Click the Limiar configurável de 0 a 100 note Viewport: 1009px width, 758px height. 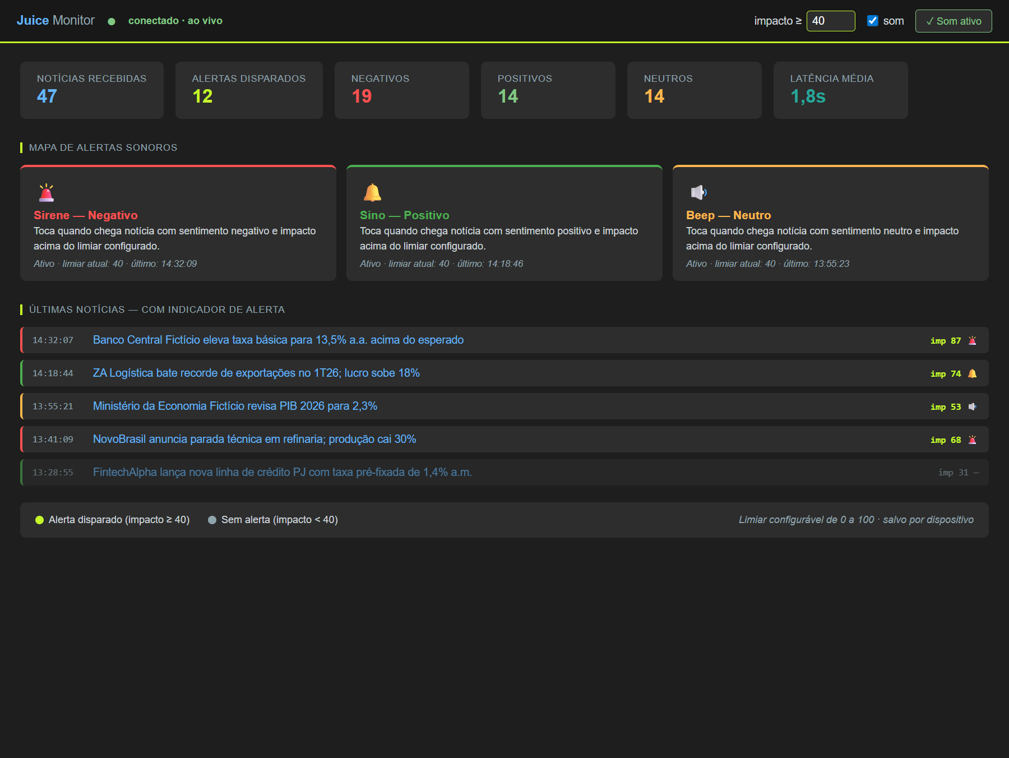[x=856, y=520]
